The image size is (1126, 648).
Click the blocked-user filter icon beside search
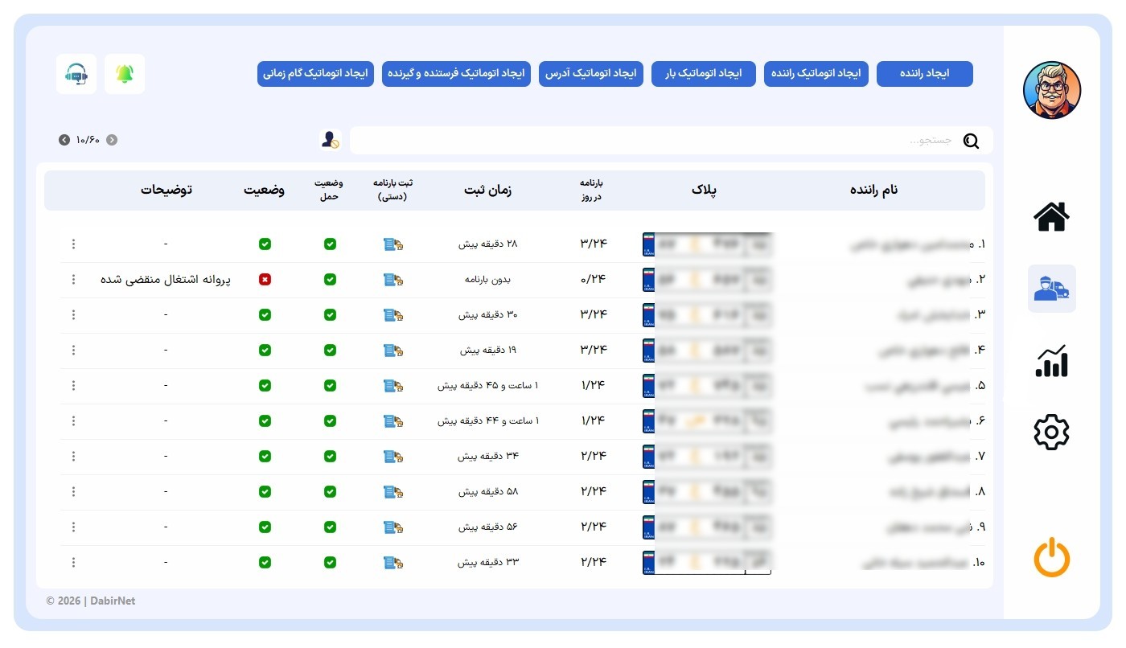pyautogui.click(x=330, y=140)
